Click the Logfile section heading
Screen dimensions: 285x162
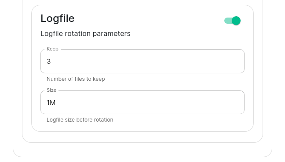pos(58,18)
